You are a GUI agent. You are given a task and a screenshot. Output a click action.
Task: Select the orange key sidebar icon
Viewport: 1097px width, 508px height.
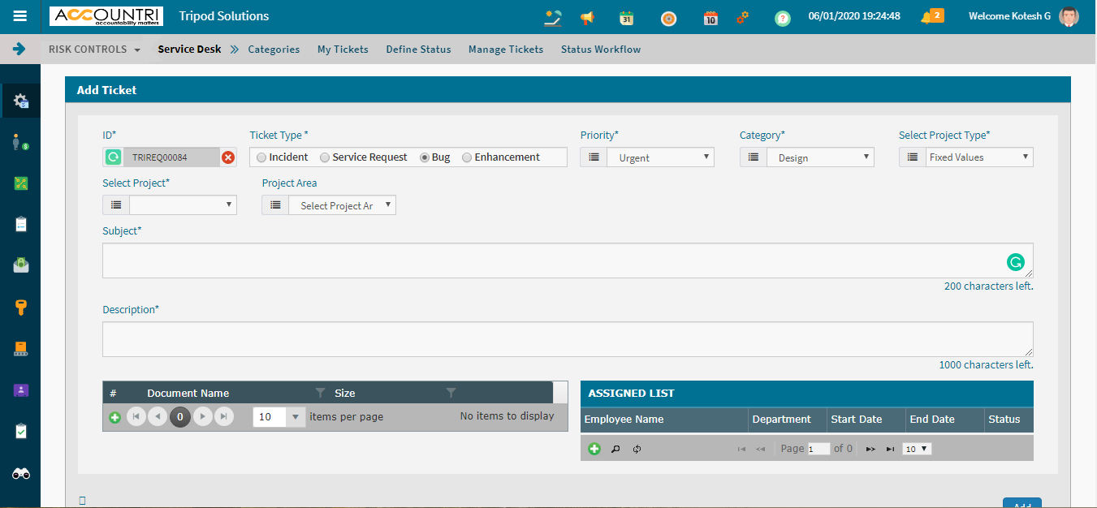[x=21, y=307]
